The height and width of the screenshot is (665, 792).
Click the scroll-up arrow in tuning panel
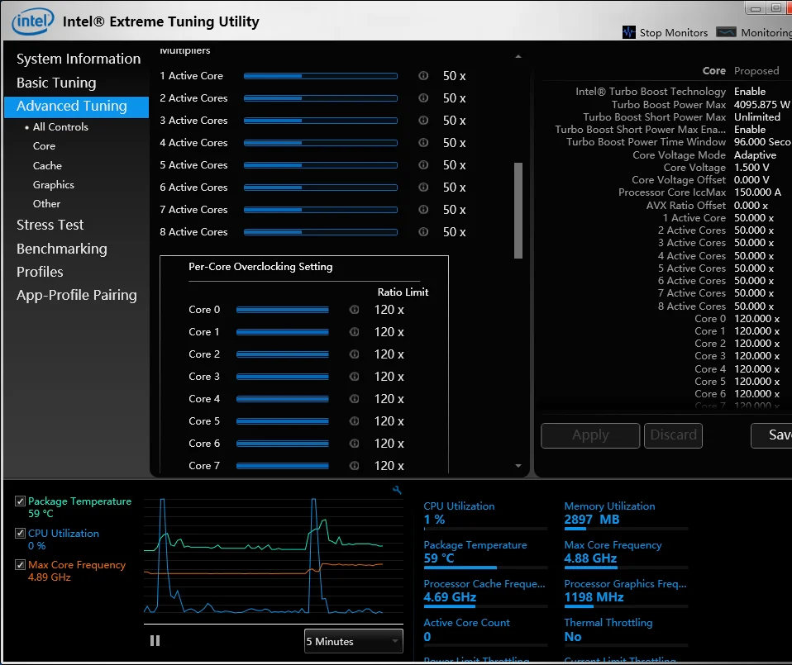pos(518,56)
